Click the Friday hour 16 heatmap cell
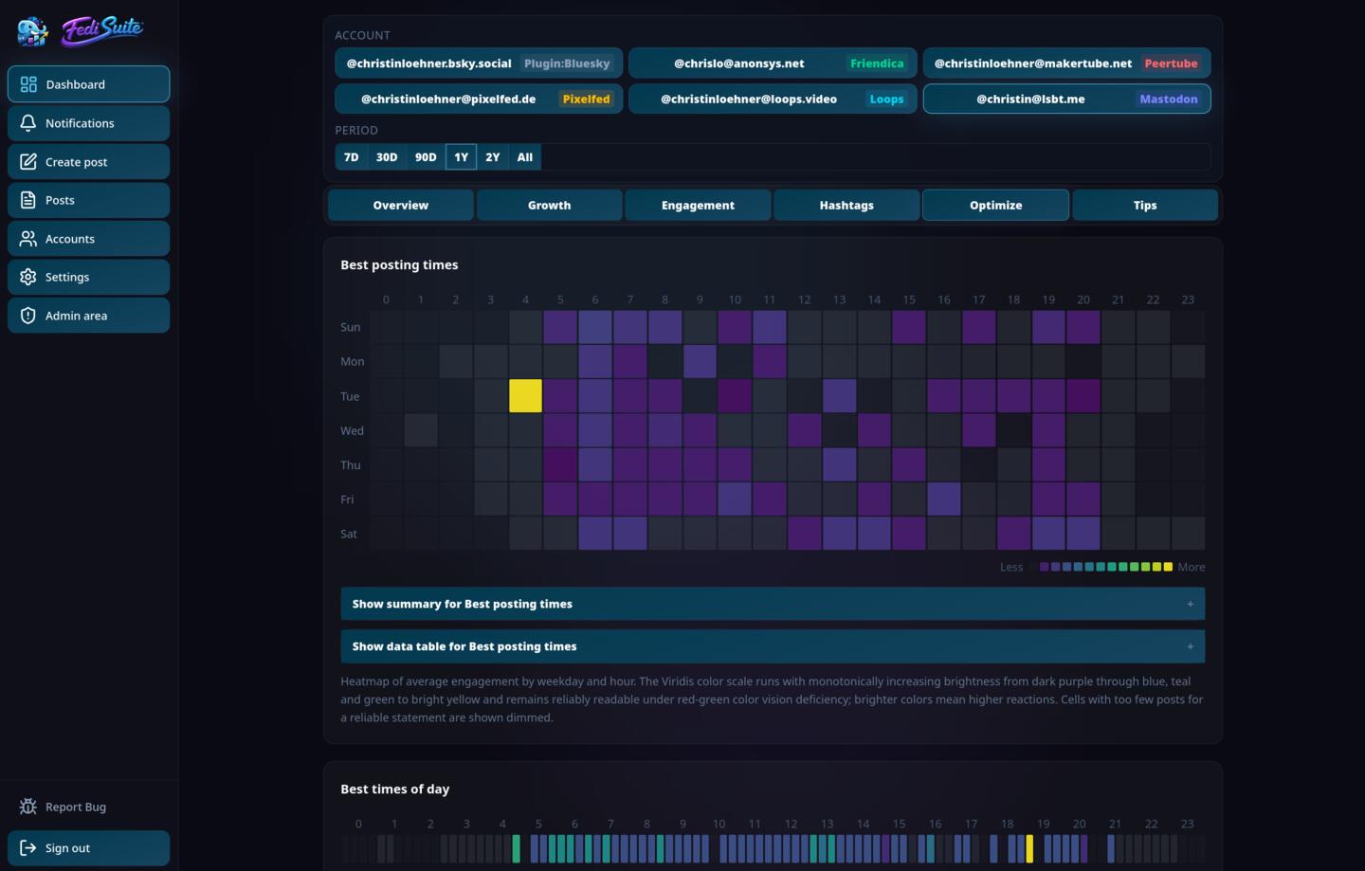This screenshot has width=1365, height=871. click(x=944, y=499)
